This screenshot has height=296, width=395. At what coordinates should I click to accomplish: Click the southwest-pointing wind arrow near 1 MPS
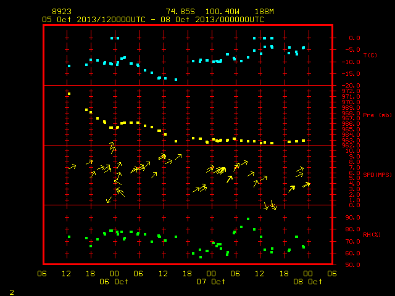(x=109, y=200)
